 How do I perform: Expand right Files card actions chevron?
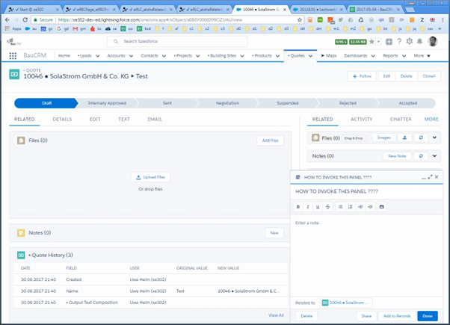tap(434, 137)
